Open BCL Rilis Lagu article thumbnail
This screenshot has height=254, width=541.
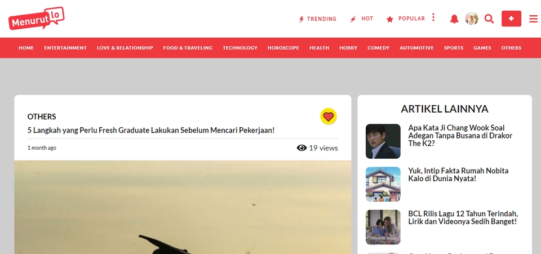[x=383, y=227]
